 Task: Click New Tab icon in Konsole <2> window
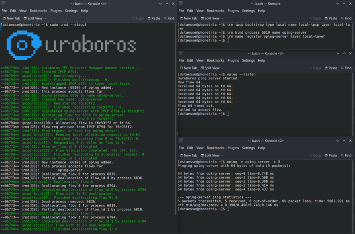point(181,156)
